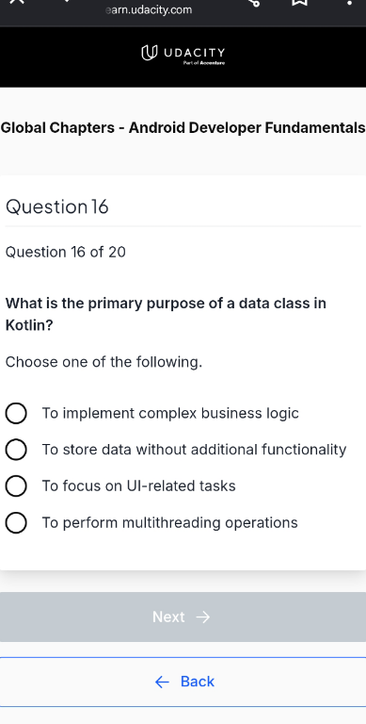
Task: Tap the answer text 'To store data without additional functionality'
Action: coord(194,450)
